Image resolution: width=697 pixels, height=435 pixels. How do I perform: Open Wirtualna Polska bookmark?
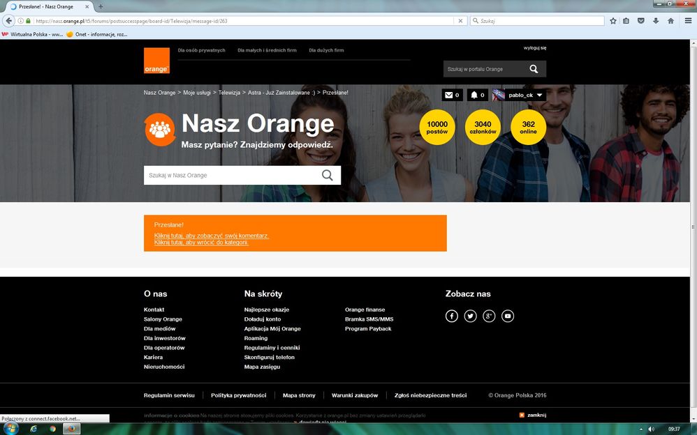coord(32,34)
